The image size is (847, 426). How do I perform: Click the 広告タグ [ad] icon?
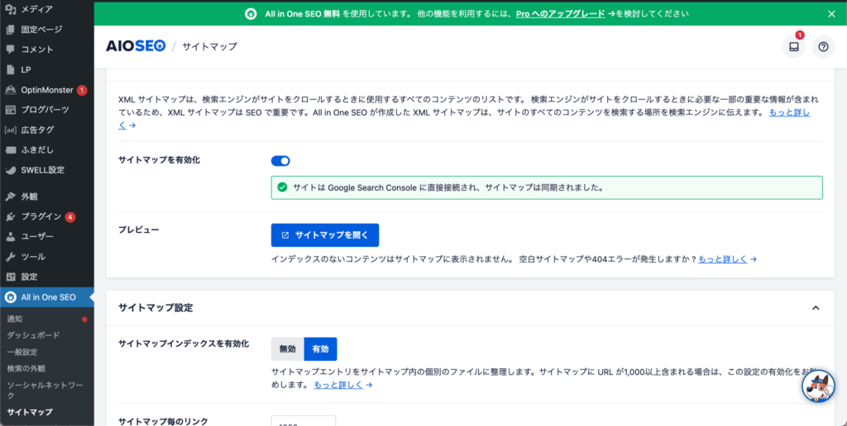coord(10,130)
